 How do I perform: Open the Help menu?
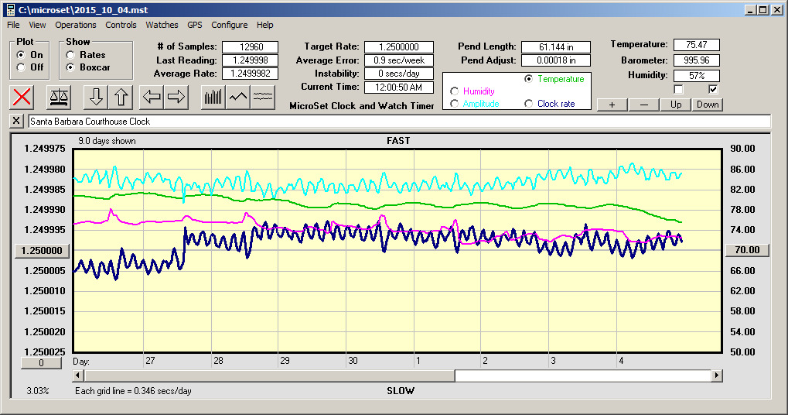(x=264, y=25)
